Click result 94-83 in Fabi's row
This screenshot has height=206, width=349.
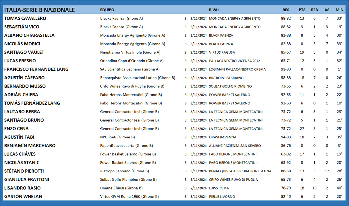286,137
